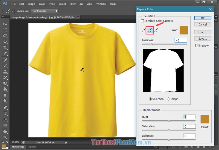Select the Lasso tool
This screenshot has height=150, width=219.
click(5, 36)
